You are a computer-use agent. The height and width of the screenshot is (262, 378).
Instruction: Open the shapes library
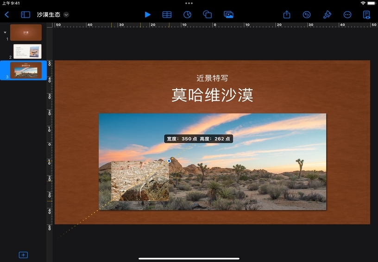coord(208,15)
